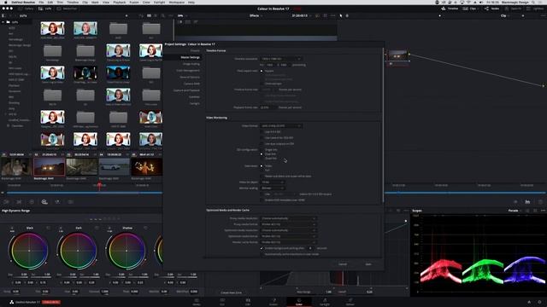Open the Proxy media resolution dropdown

click(x=289, y=218)
